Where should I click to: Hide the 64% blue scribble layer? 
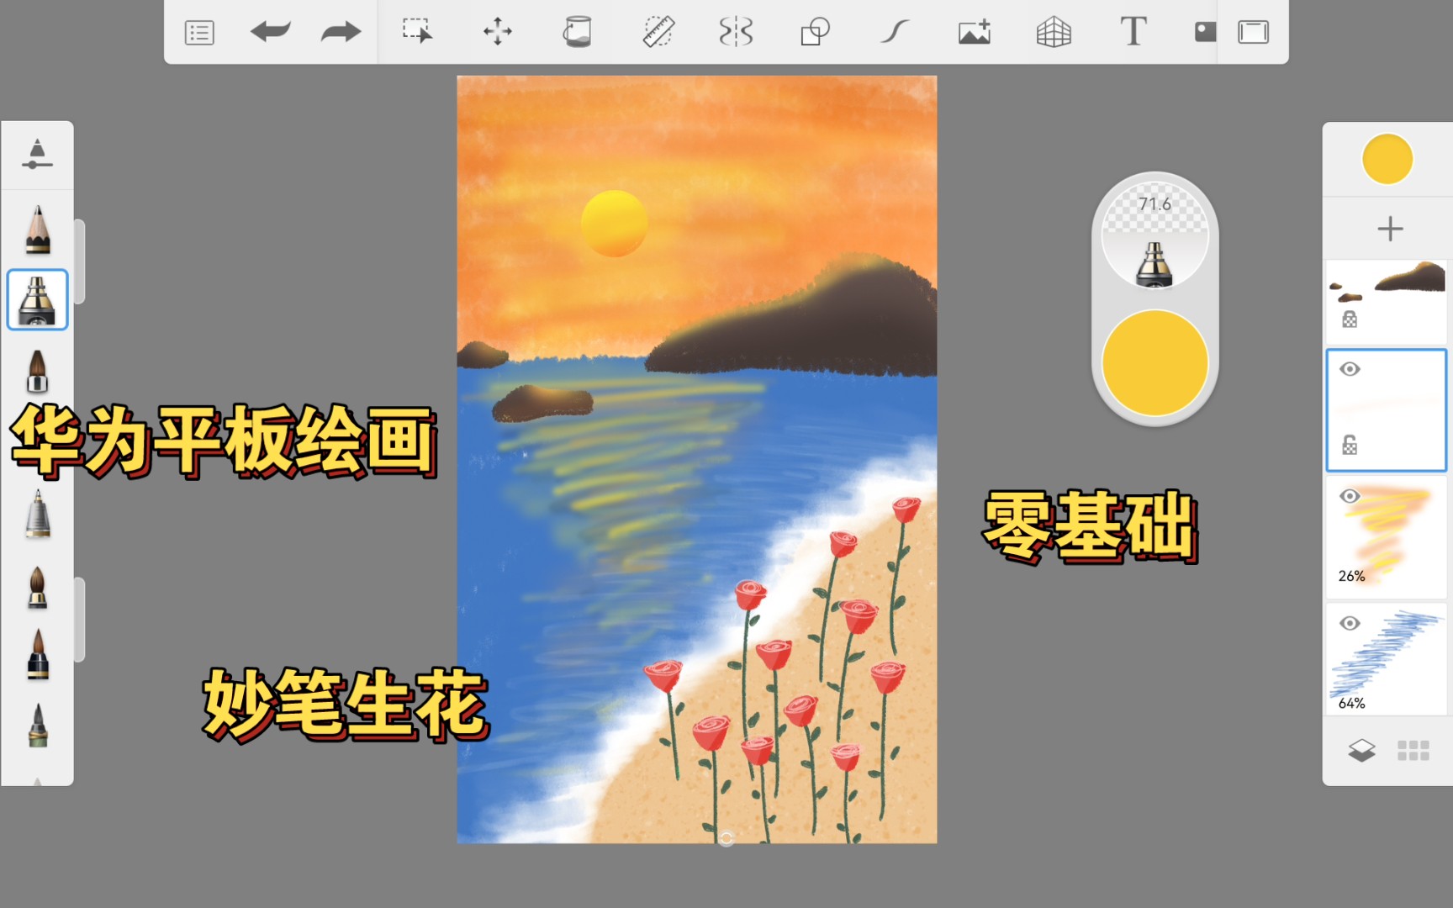pos(1351,623)
